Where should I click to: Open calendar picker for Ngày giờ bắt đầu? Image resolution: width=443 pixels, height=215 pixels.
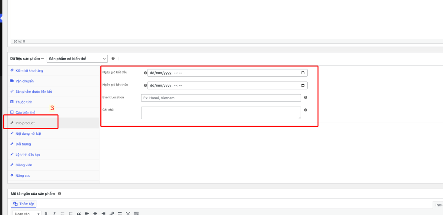302,73
